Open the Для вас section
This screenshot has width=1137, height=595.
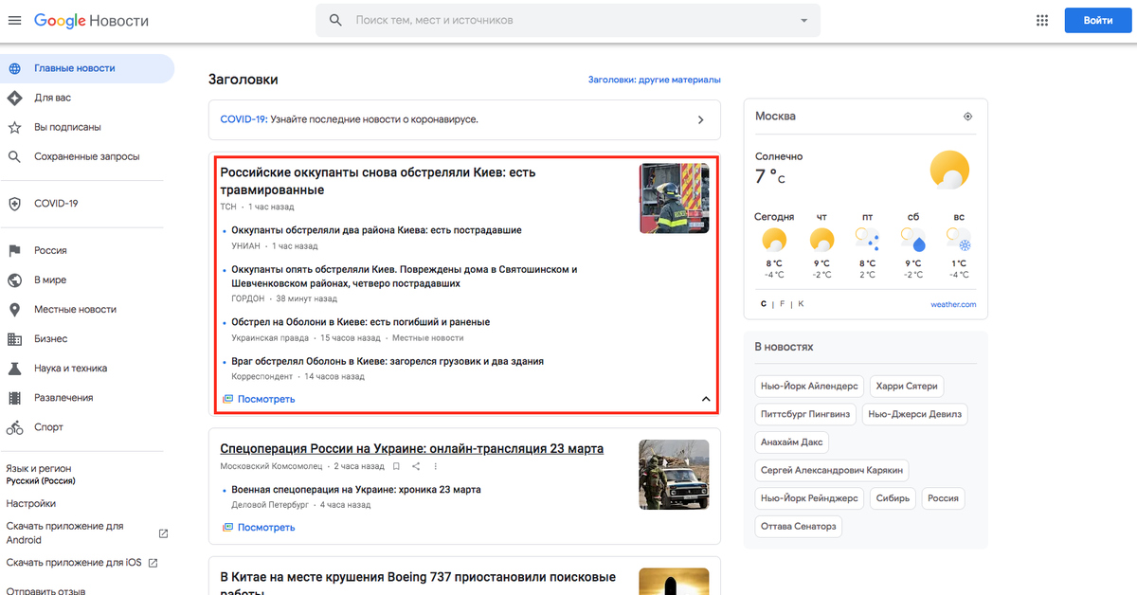tap(52, 98)
